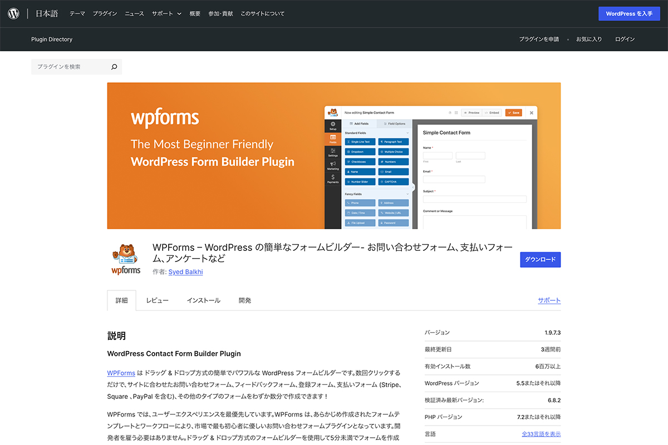Click author link Syed Balkhi

pyautogui.click(x=186, y=272)
